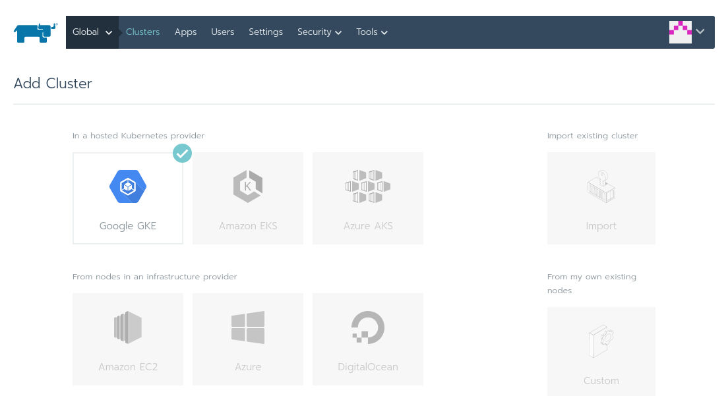The width and height of the screenshot is (728, 396).
Task: Click the checkmark badge on Google GKE
Action: [182, 153]
